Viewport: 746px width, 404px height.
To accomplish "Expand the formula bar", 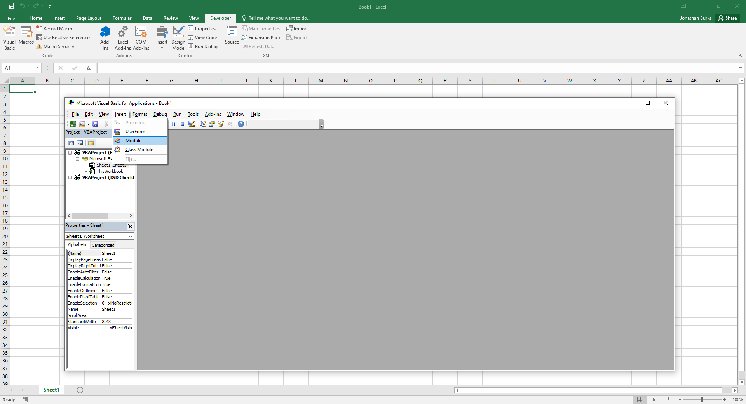I will [x=741, y=68].
